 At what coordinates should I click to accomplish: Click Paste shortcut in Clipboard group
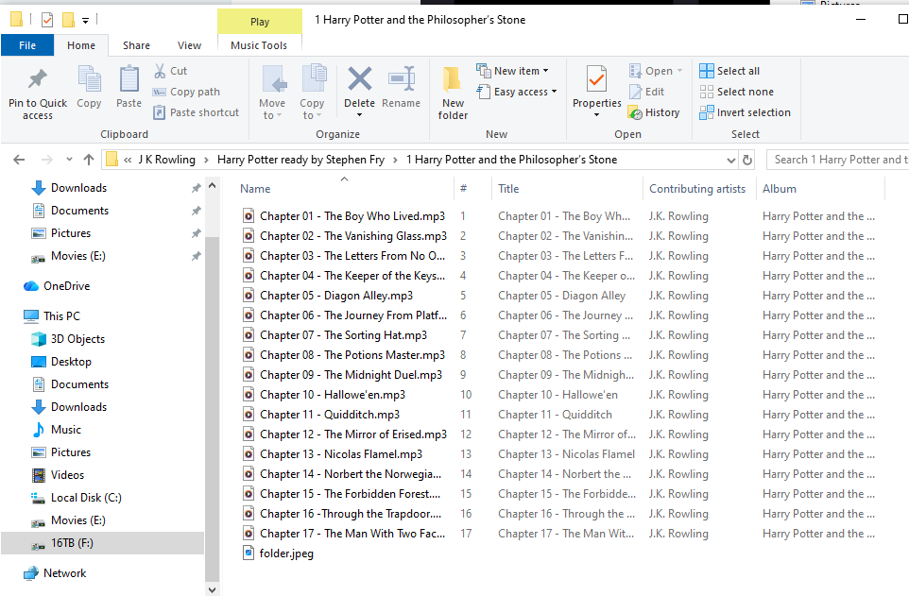coord(196,112)
